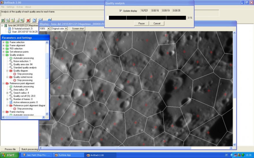The width and height of the screenshot is (254, 158).
Task: Collapse the Reference point alignment node
Action: (3, 83)
